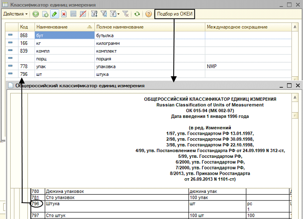Click the Сто штук row in OKEI table
This screenshot has width=303, height=219.
(x=55, y=215)
